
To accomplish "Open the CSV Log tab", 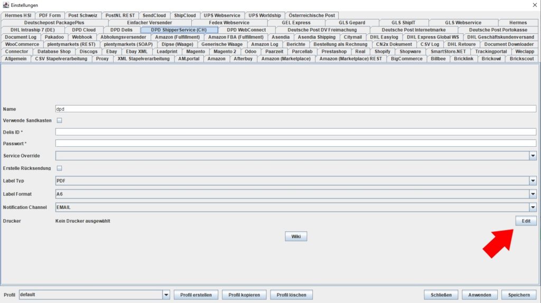I will pyautogui.click(x=430, y=44).
